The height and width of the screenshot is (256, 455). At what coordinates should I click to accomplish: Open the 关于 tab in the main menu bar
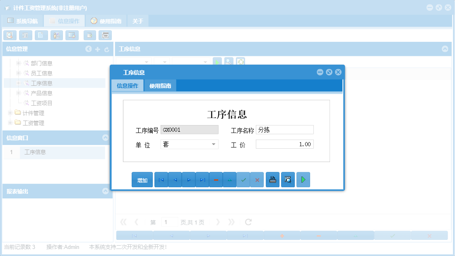[x=137, y=20]
